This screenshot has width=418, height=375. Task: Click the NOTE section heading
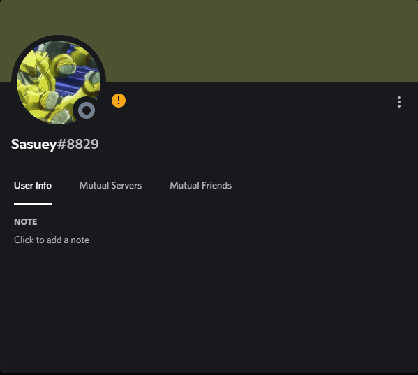coord(26,222)
